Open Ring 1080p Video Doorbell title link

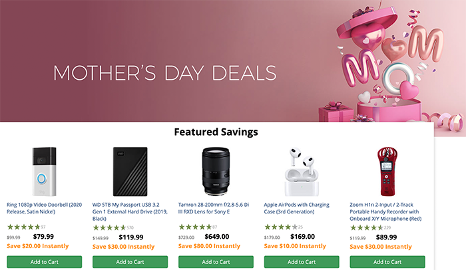click(x=44, y=208)
